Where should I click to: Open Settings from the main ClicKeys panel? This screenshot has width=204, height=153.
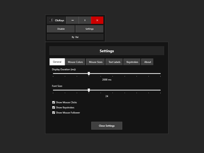coord(89,29)
